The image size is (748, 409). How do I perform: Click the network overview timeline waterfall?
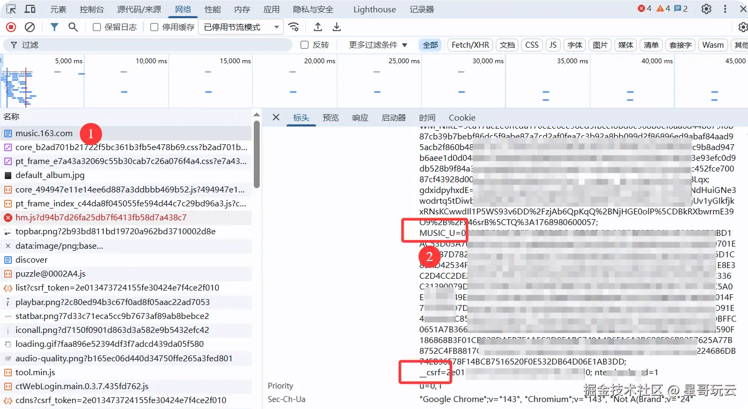[x=374, y=81]
